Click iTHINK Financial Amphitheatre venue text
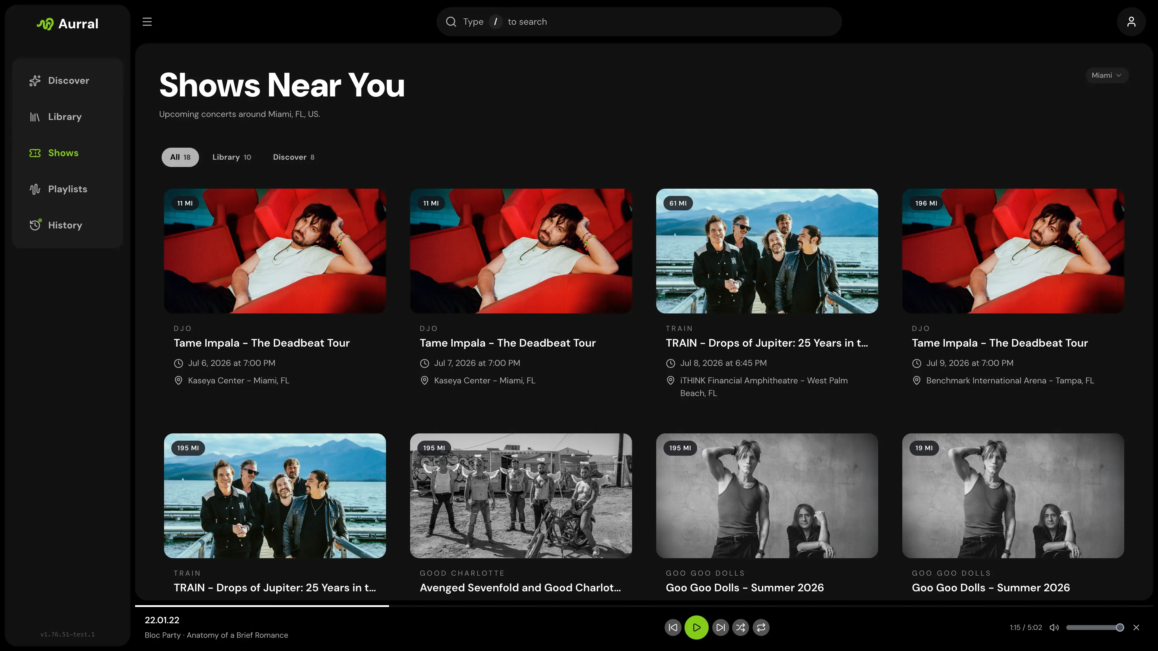1158x651 pixels. [x=764, y=387]
